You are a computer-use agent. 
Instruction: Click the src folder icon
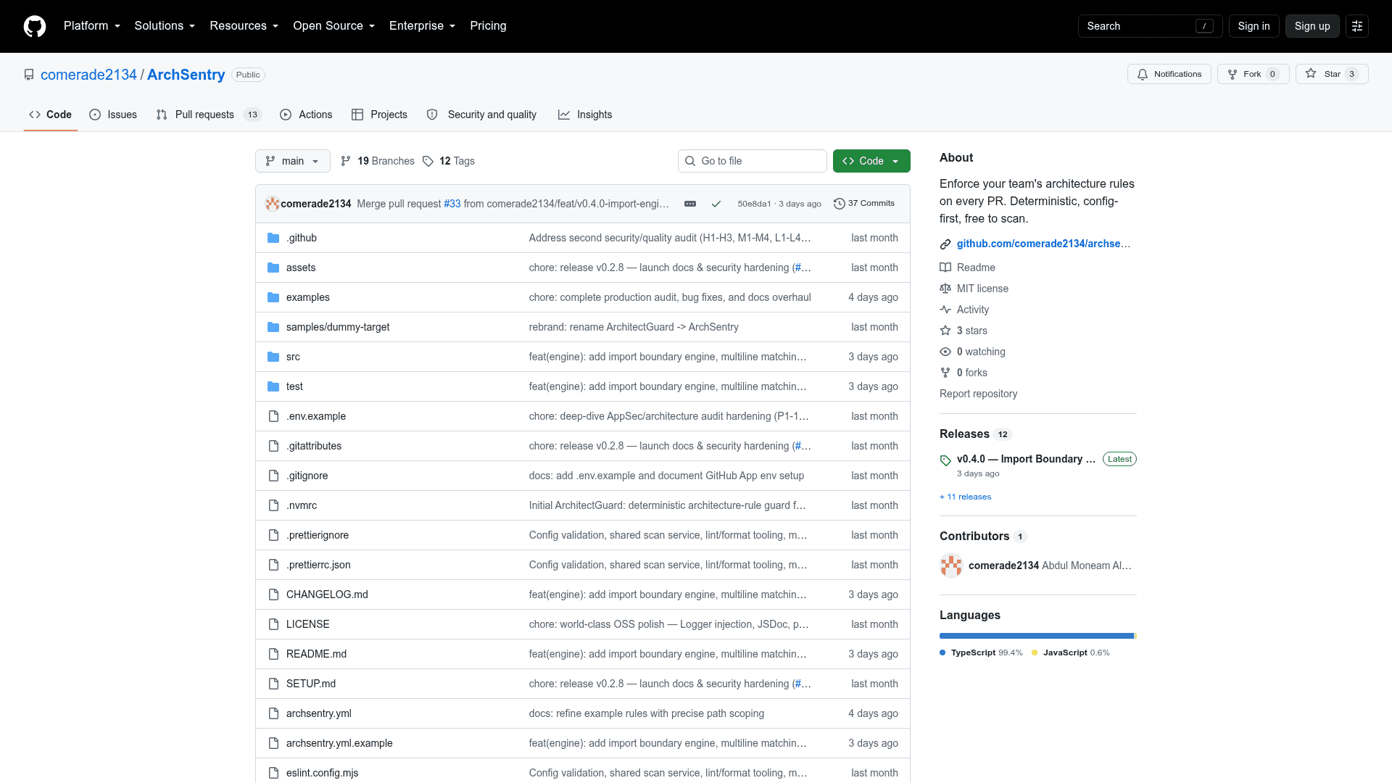pos(273,357)
